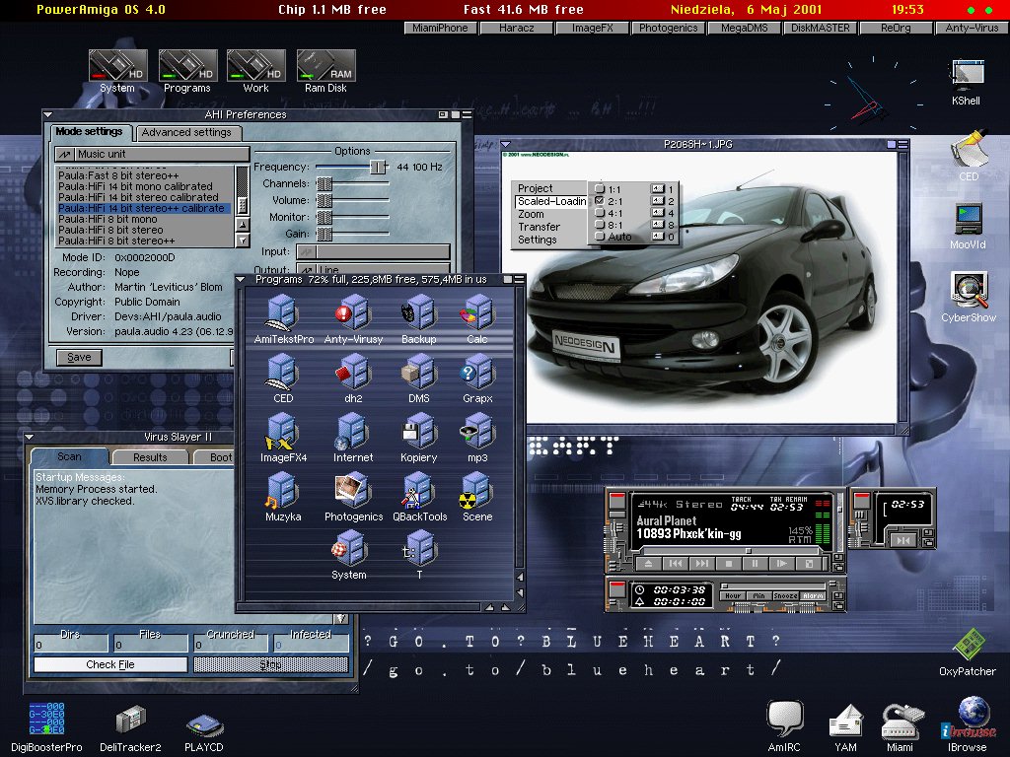The height and width of the screenshot is (757, 1010).
Task: Open the Programs hard disk desktop icon
Action: coord(187,71)
